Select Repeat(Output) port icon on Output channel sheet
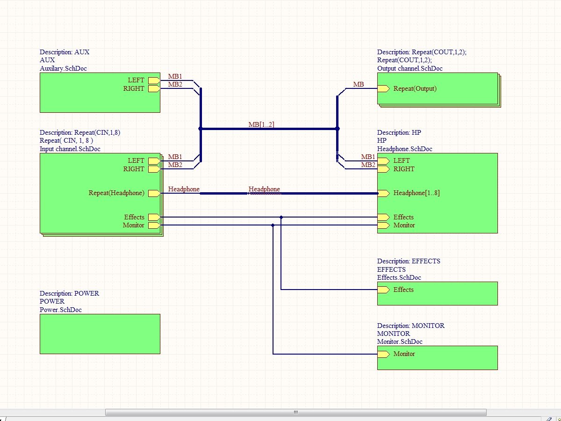Screen dimensions: 561x421 383,89
